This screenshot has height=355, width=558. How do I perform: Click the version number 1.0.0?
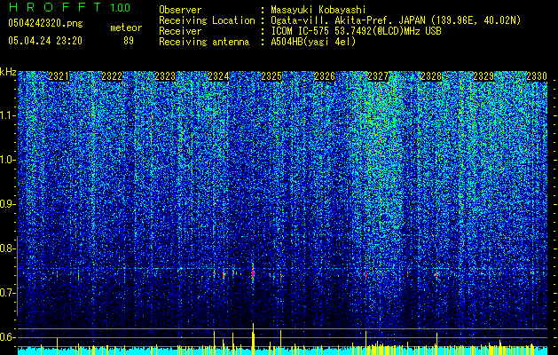[120, 8]
